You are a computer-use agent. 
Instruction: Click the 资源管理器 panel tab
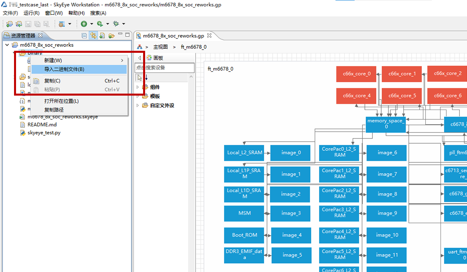tap(23, 36)
